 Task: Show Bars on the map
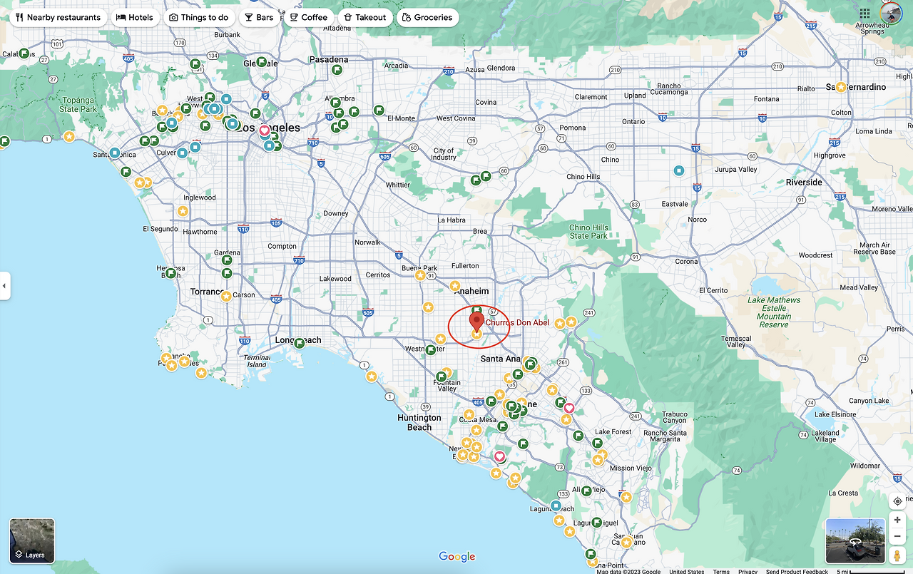click(259, 17)
